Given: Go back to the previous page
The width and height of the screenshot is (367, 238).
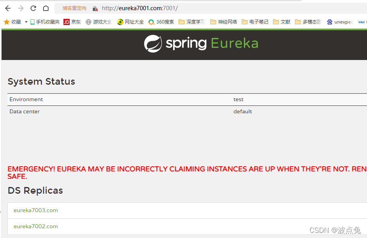Looking at the screenshot, I should [x=8, y=9].
